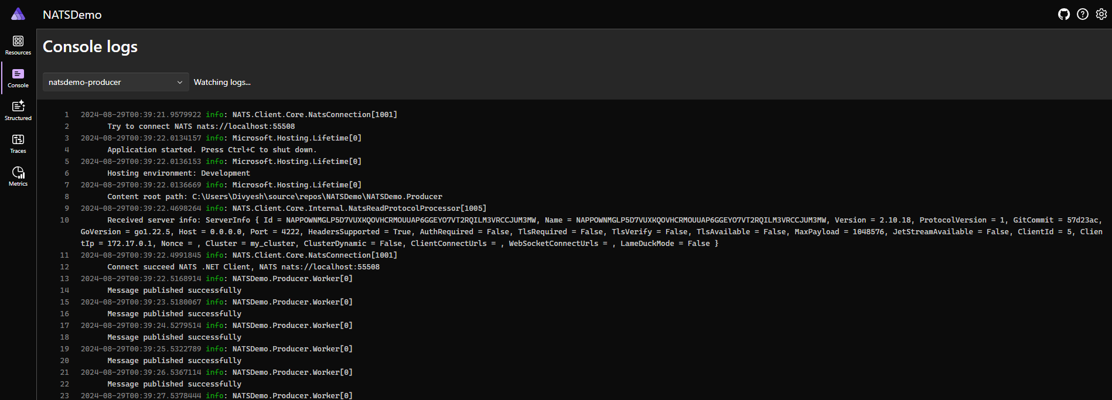Open the help question mark icon
1112x400 pixels.
(1083, 15)
